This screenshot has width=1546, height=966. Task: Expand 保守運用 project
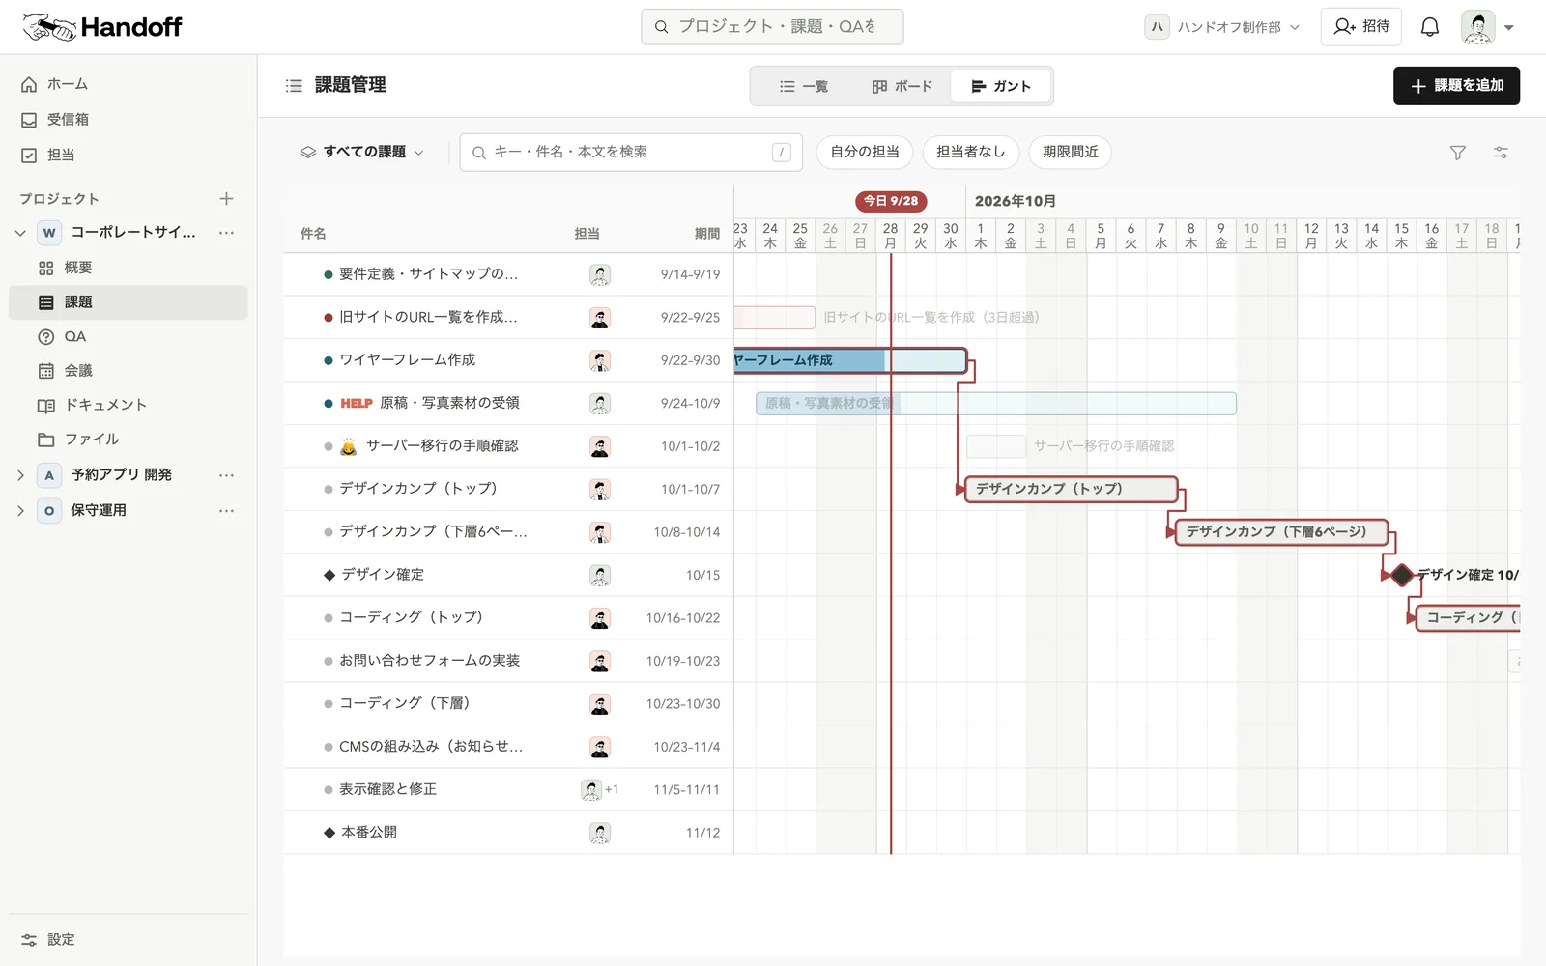[20, 510]
